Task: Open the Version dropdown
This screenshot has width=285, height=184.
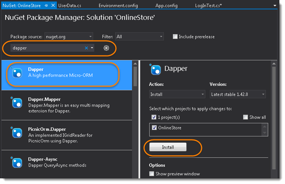Action: point(238,94)
